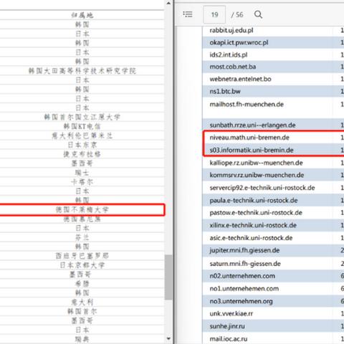Select the highlighted cell 德国不莱梅大学

82,210
